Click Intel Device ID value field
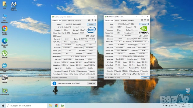Screen dimensions: 193x108 pyautogui.click(x=88, y=39)
